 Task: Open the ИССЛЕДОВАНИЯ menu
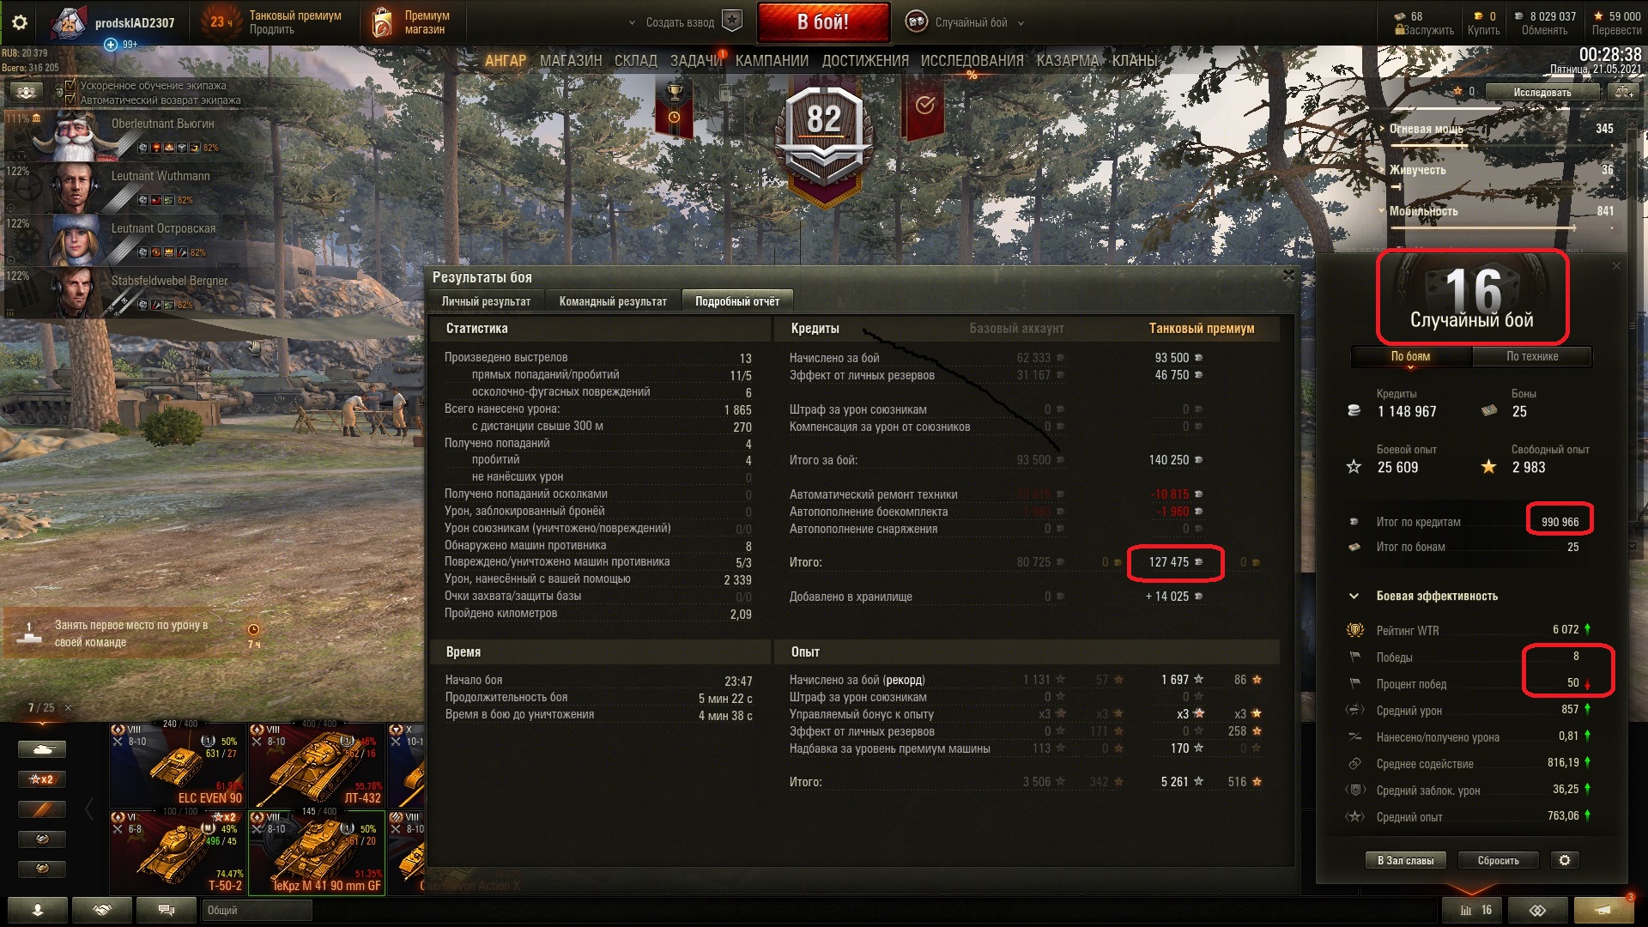coord(972,61)
